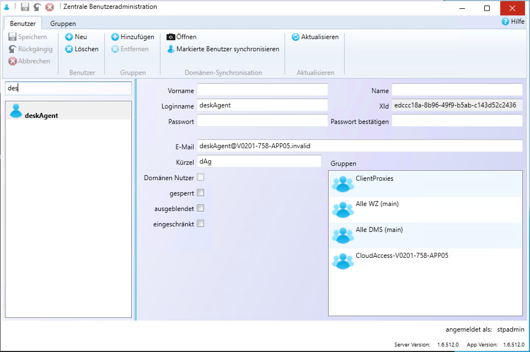The width and height of the screenshot is (530, 352).
Task: Click the stpadmin logged-in username
Action: tap(510, 329)
